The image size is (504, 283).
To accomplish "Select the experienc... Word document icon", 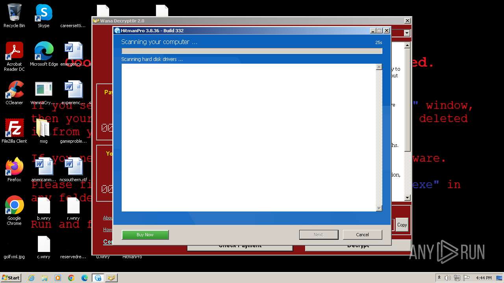I will (x=73, y=93).
